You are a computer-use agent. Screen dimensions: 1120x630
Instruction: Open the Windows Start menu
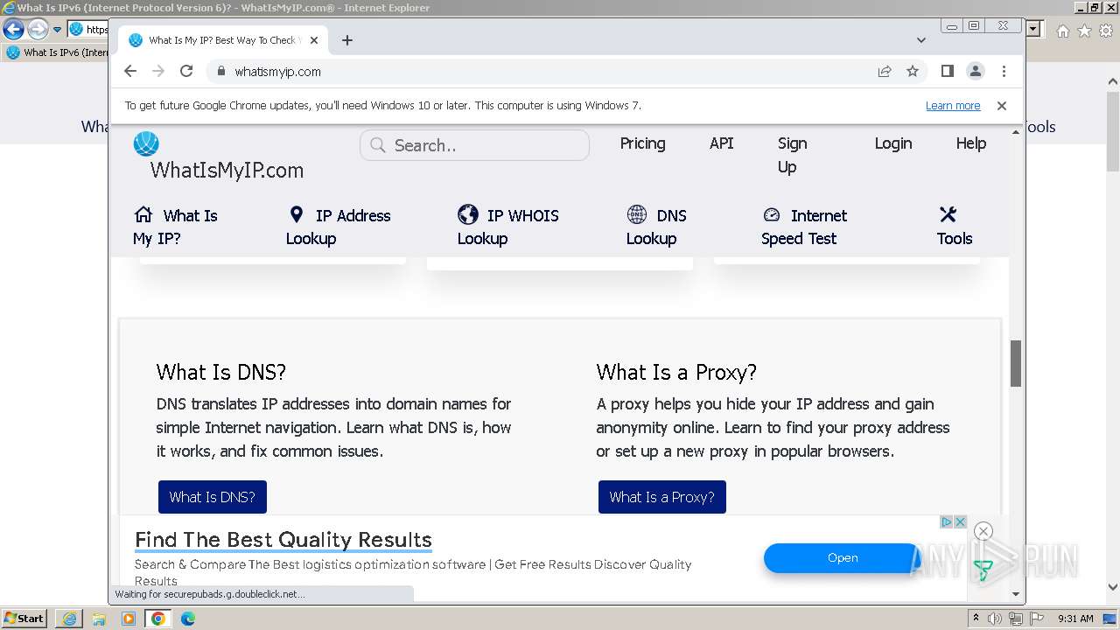click(24, 619)
